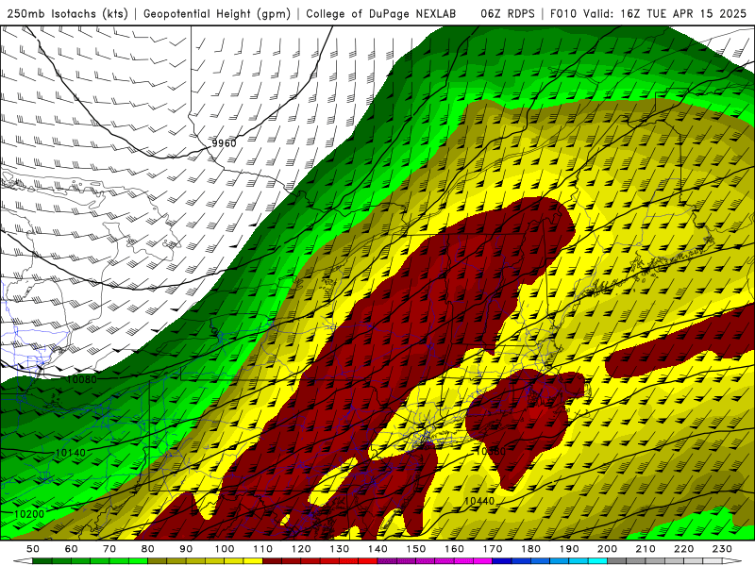Click the left arrow end of the color bar
The width and height of the screenshot is (755, 566).
[22, 561]
